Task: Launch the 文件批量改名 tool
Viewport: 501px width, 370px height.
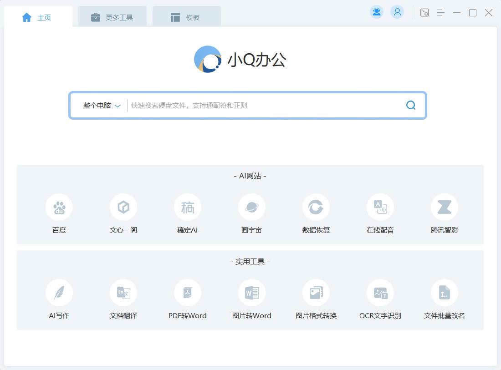Action: 444,293
